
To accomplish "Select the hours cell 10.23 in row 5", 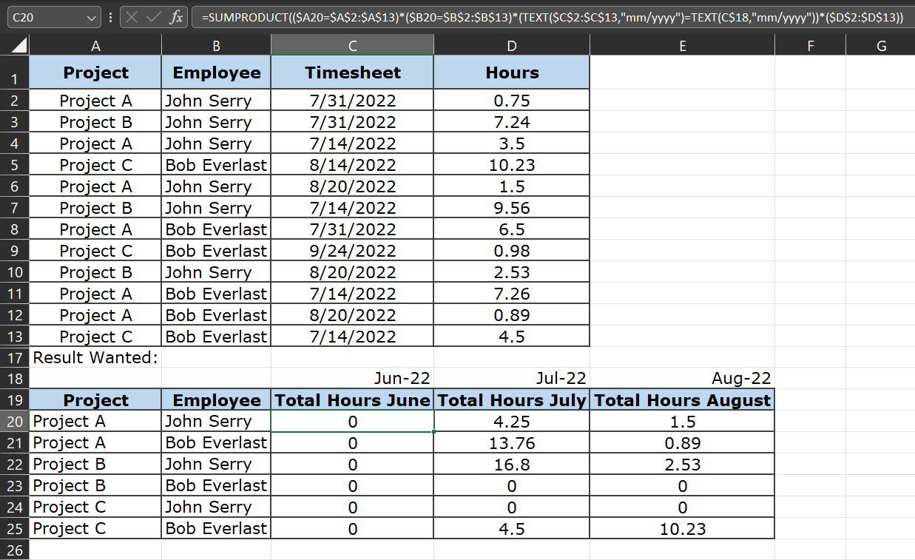I will click(x=512, y=165).
